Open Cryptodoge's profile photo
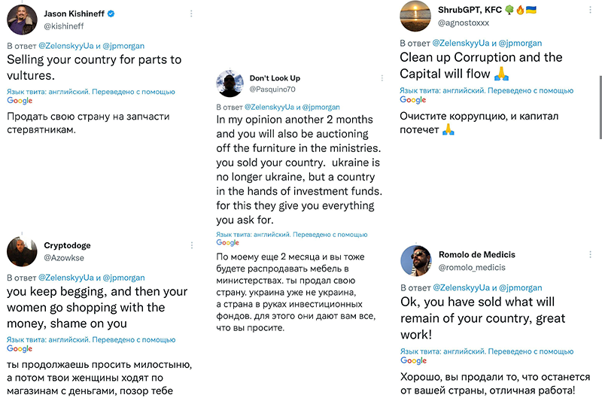 (x=22, y=251)
